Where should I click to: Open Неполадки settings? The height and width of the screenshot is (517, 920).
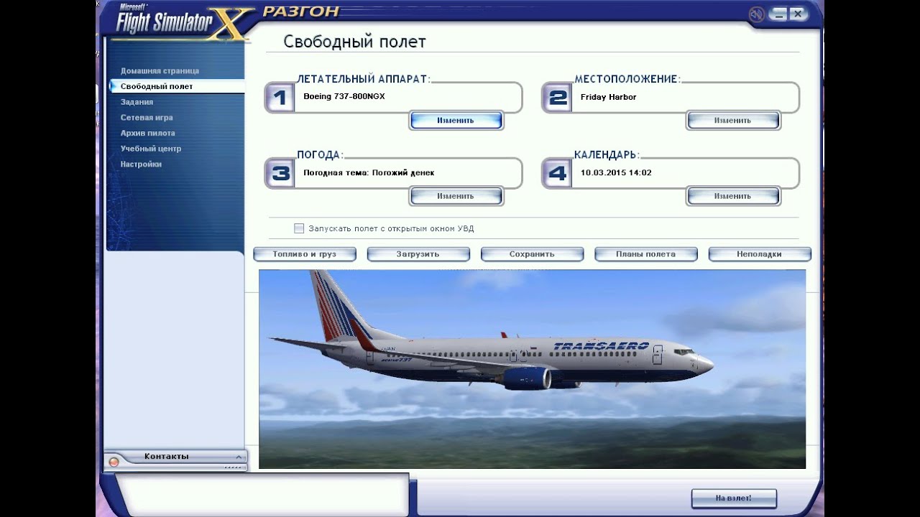[x=760, y=254]
